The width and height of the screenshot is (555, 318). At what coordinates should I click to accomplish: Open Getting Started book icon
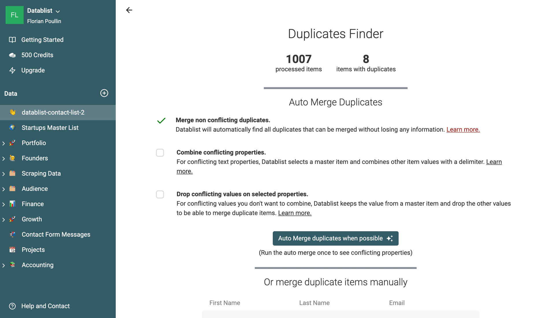[x=12, y=40]
